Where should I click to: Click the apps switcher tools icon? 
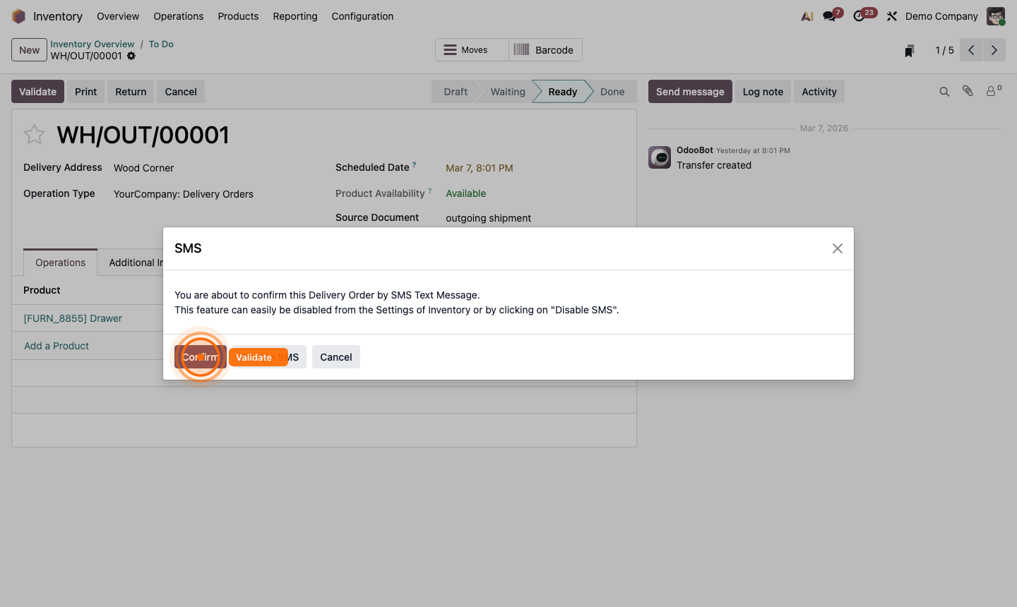[x=891, y=16]
